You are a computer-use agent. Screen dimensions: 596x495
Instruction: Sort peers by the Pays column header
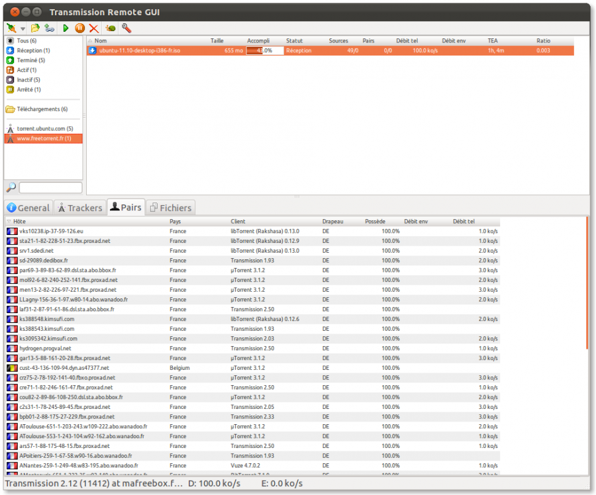pyautogui.click(x=175, y=222)
